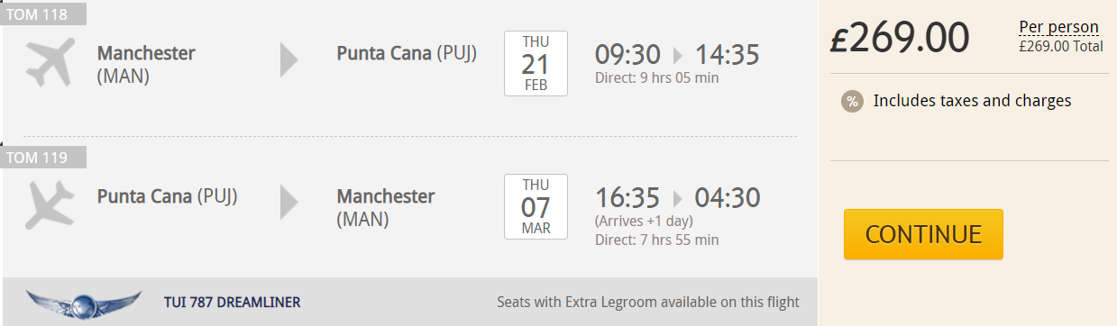Click the Includes taxes and charges text
Screen dimensions: 1117x326
973,101
